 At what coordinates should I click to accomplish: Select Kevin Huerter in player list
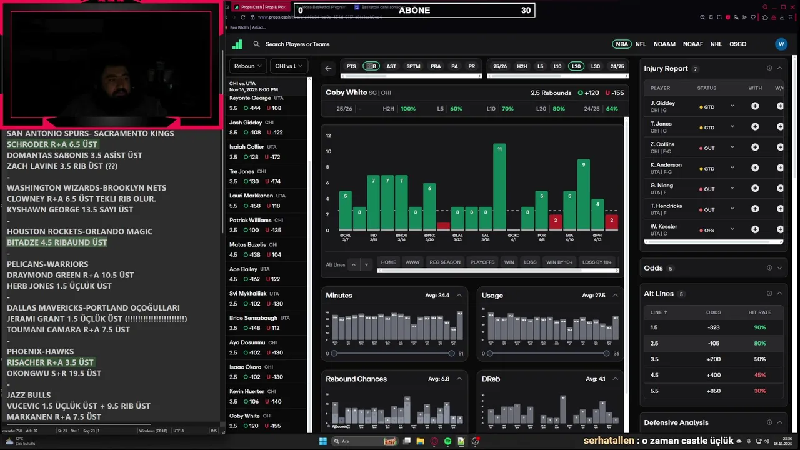[267, 396]
